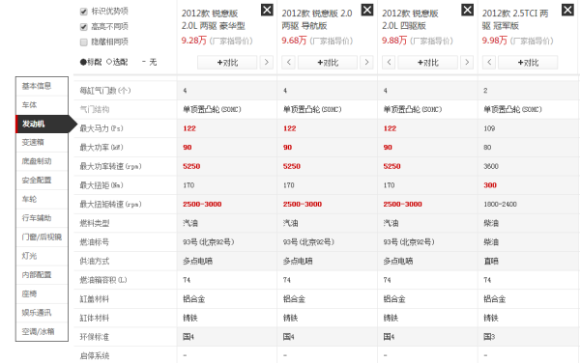Image resolution: width=580 pixels, height=363 pixels.
Task: Click the 最大马力 (Ps) row label
Action: (x=101, y=128)
